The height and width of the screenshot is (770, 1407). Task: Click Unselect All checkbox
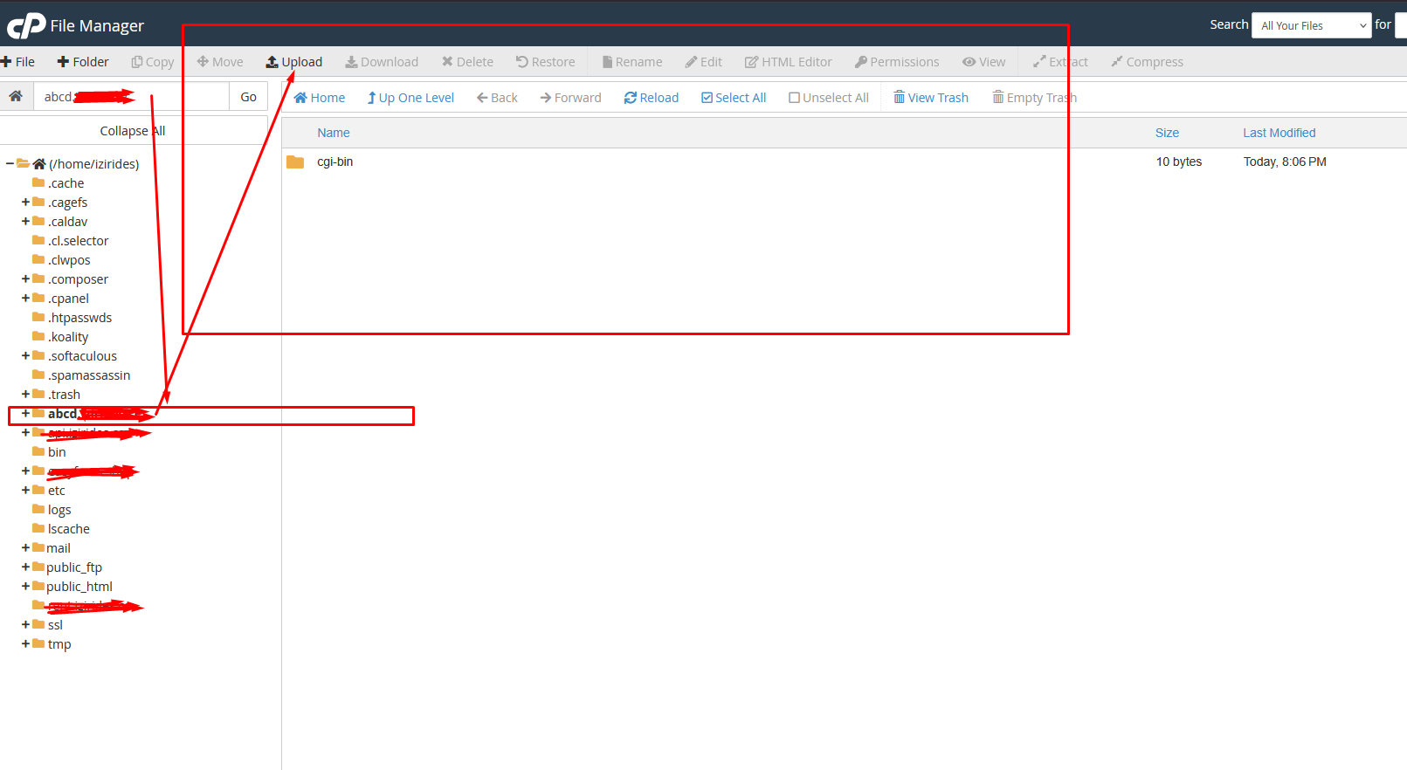click(x=829, y=98)
